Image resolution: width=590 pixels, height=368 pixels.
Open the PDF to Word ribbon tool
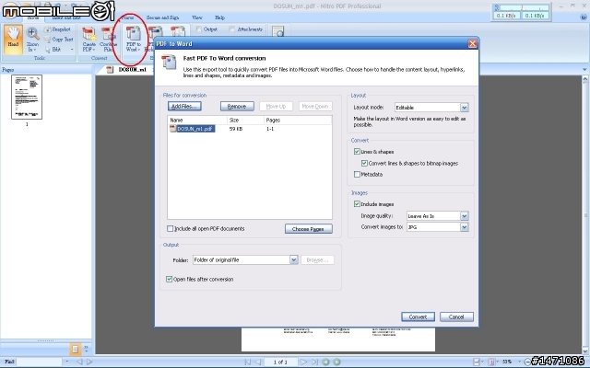click(x=133, y=40)
